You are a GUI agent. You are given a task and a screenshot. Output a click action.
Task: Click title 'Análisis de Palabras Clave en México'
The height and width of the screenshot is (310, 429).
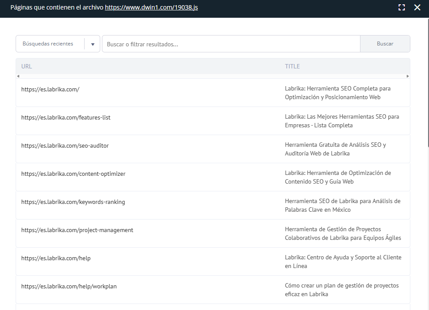pos(343,205)
